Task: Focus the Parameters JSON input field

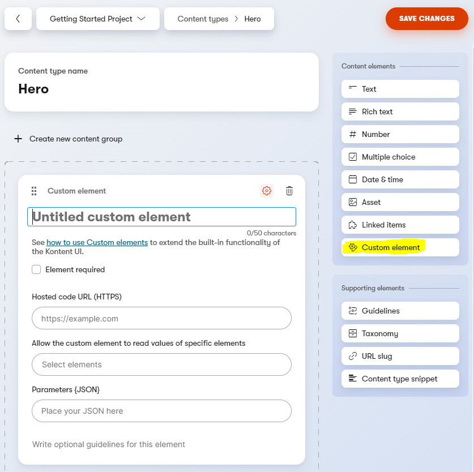Action: tap(161, 411)
